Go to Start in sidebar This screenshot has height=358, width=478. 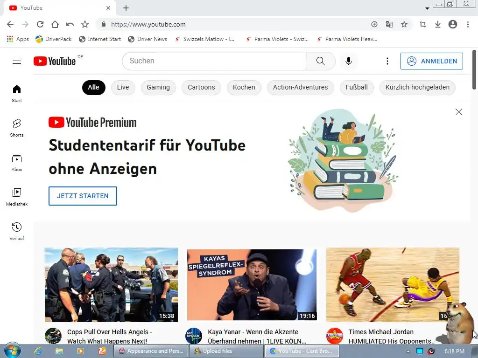click(x=17, y=94)
